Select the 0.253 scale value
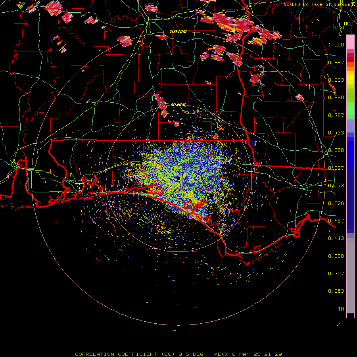Viewport: 357px width, 357px height. pos(336,291)
